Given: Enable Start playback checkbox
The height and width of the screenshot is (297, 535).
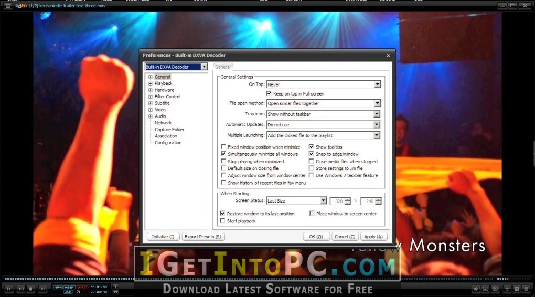Looking at the screenshot, I should click(x=222, y=221).
